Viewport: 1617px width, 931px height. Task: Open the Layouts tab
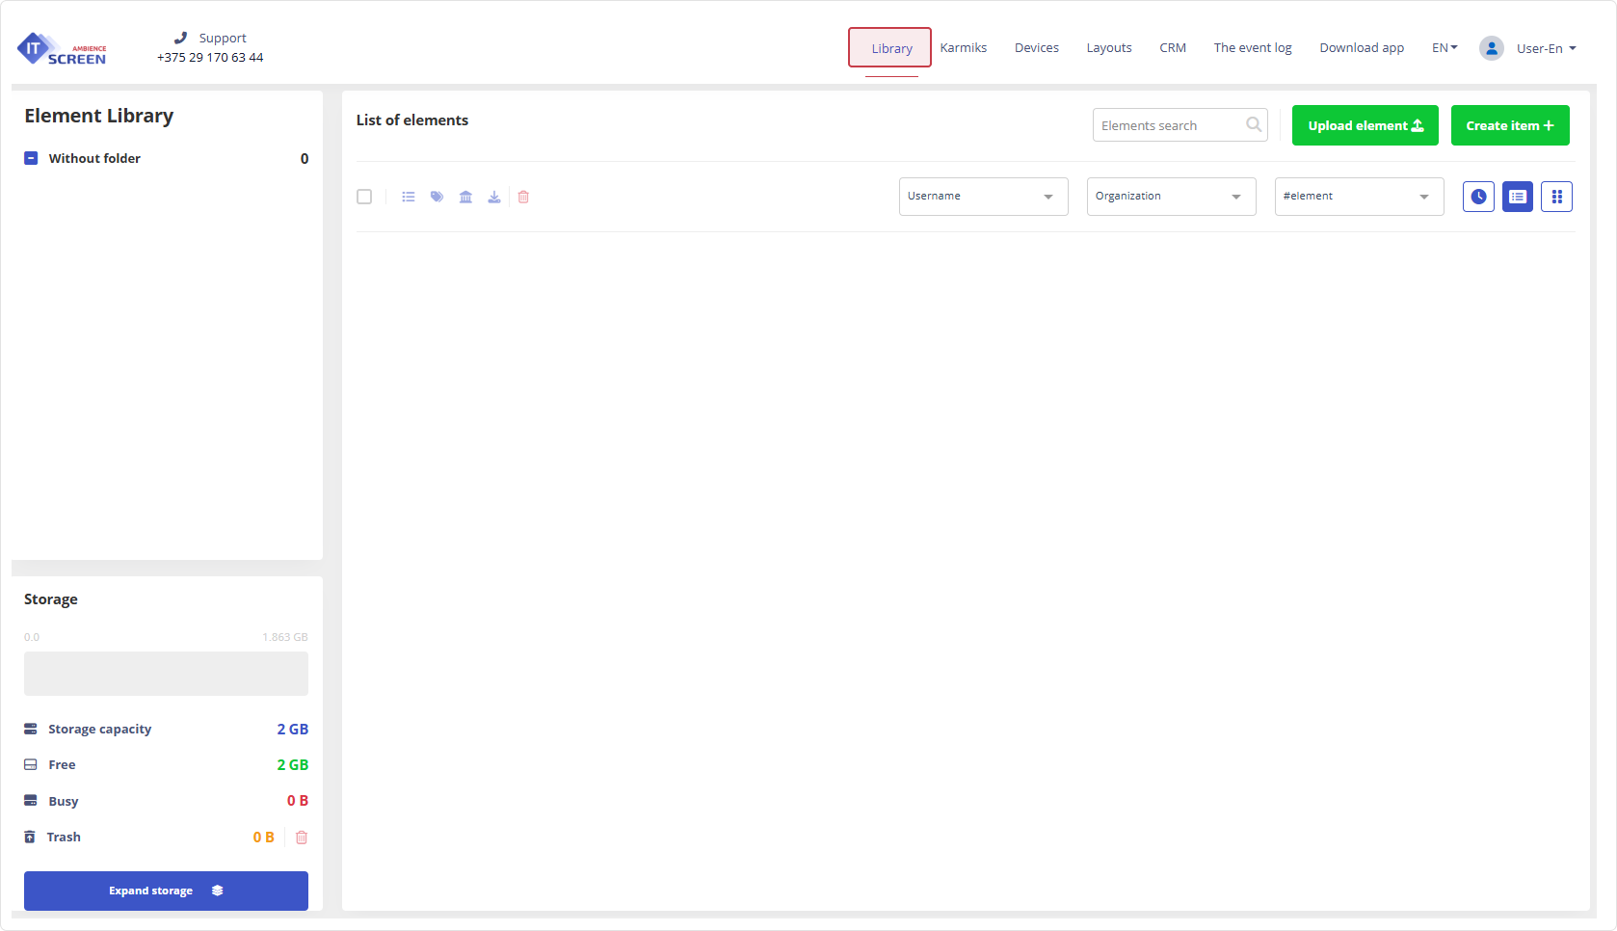[x=1109, y=48]
